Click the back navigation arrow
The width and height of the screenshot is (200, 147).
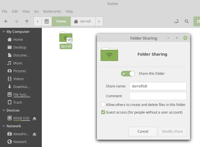click(6, 21)
